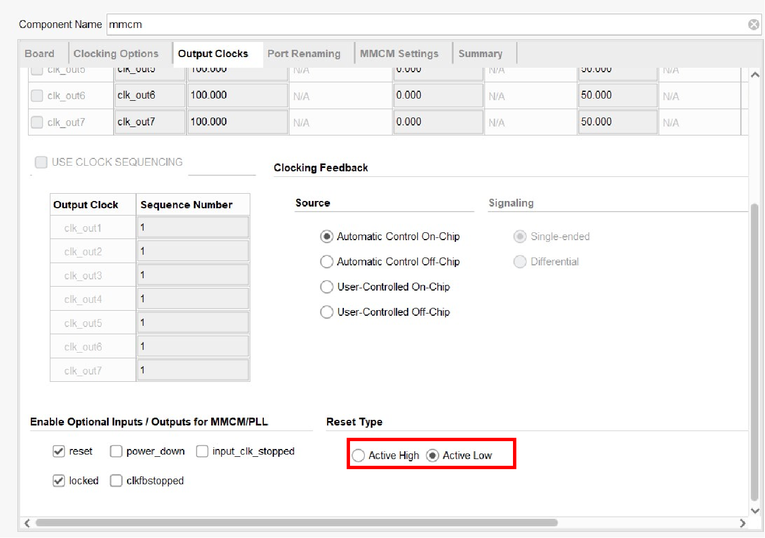Enable the clkfbstopped checkbox
765x538 pixels.
[116, 481]
